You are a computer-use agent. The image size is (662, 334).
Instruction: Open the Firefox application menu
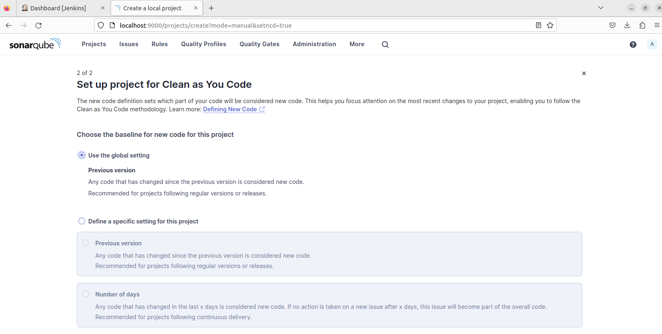point(657,25)
